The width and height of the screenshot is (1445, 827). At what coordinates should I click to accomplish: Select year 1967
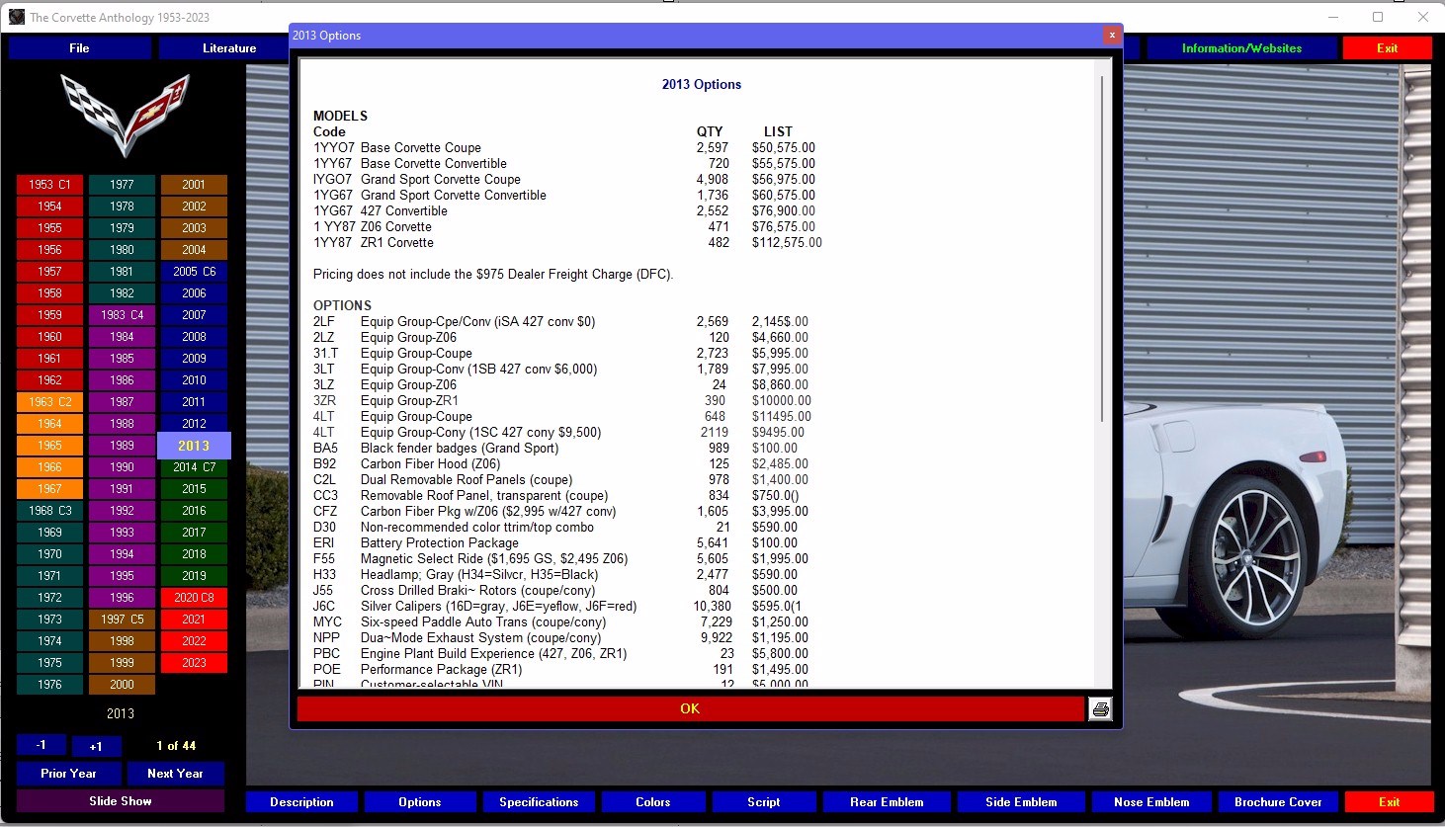tap(49, 489)
